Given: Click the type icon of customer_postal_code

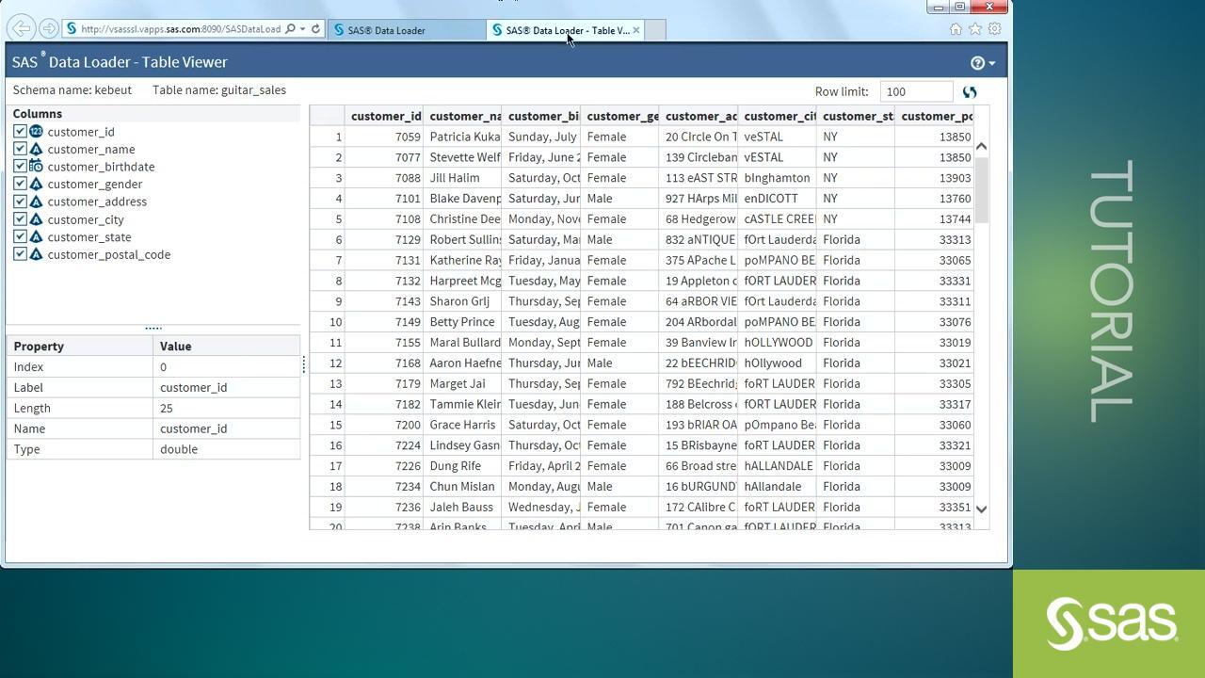Looking at the screenshot, I should pyautogui.click(x=36, y=254).
